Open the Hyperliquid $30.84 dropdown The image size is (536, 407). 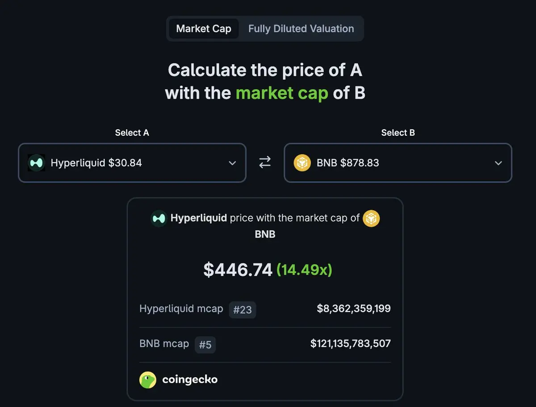[x=96, y=163]
